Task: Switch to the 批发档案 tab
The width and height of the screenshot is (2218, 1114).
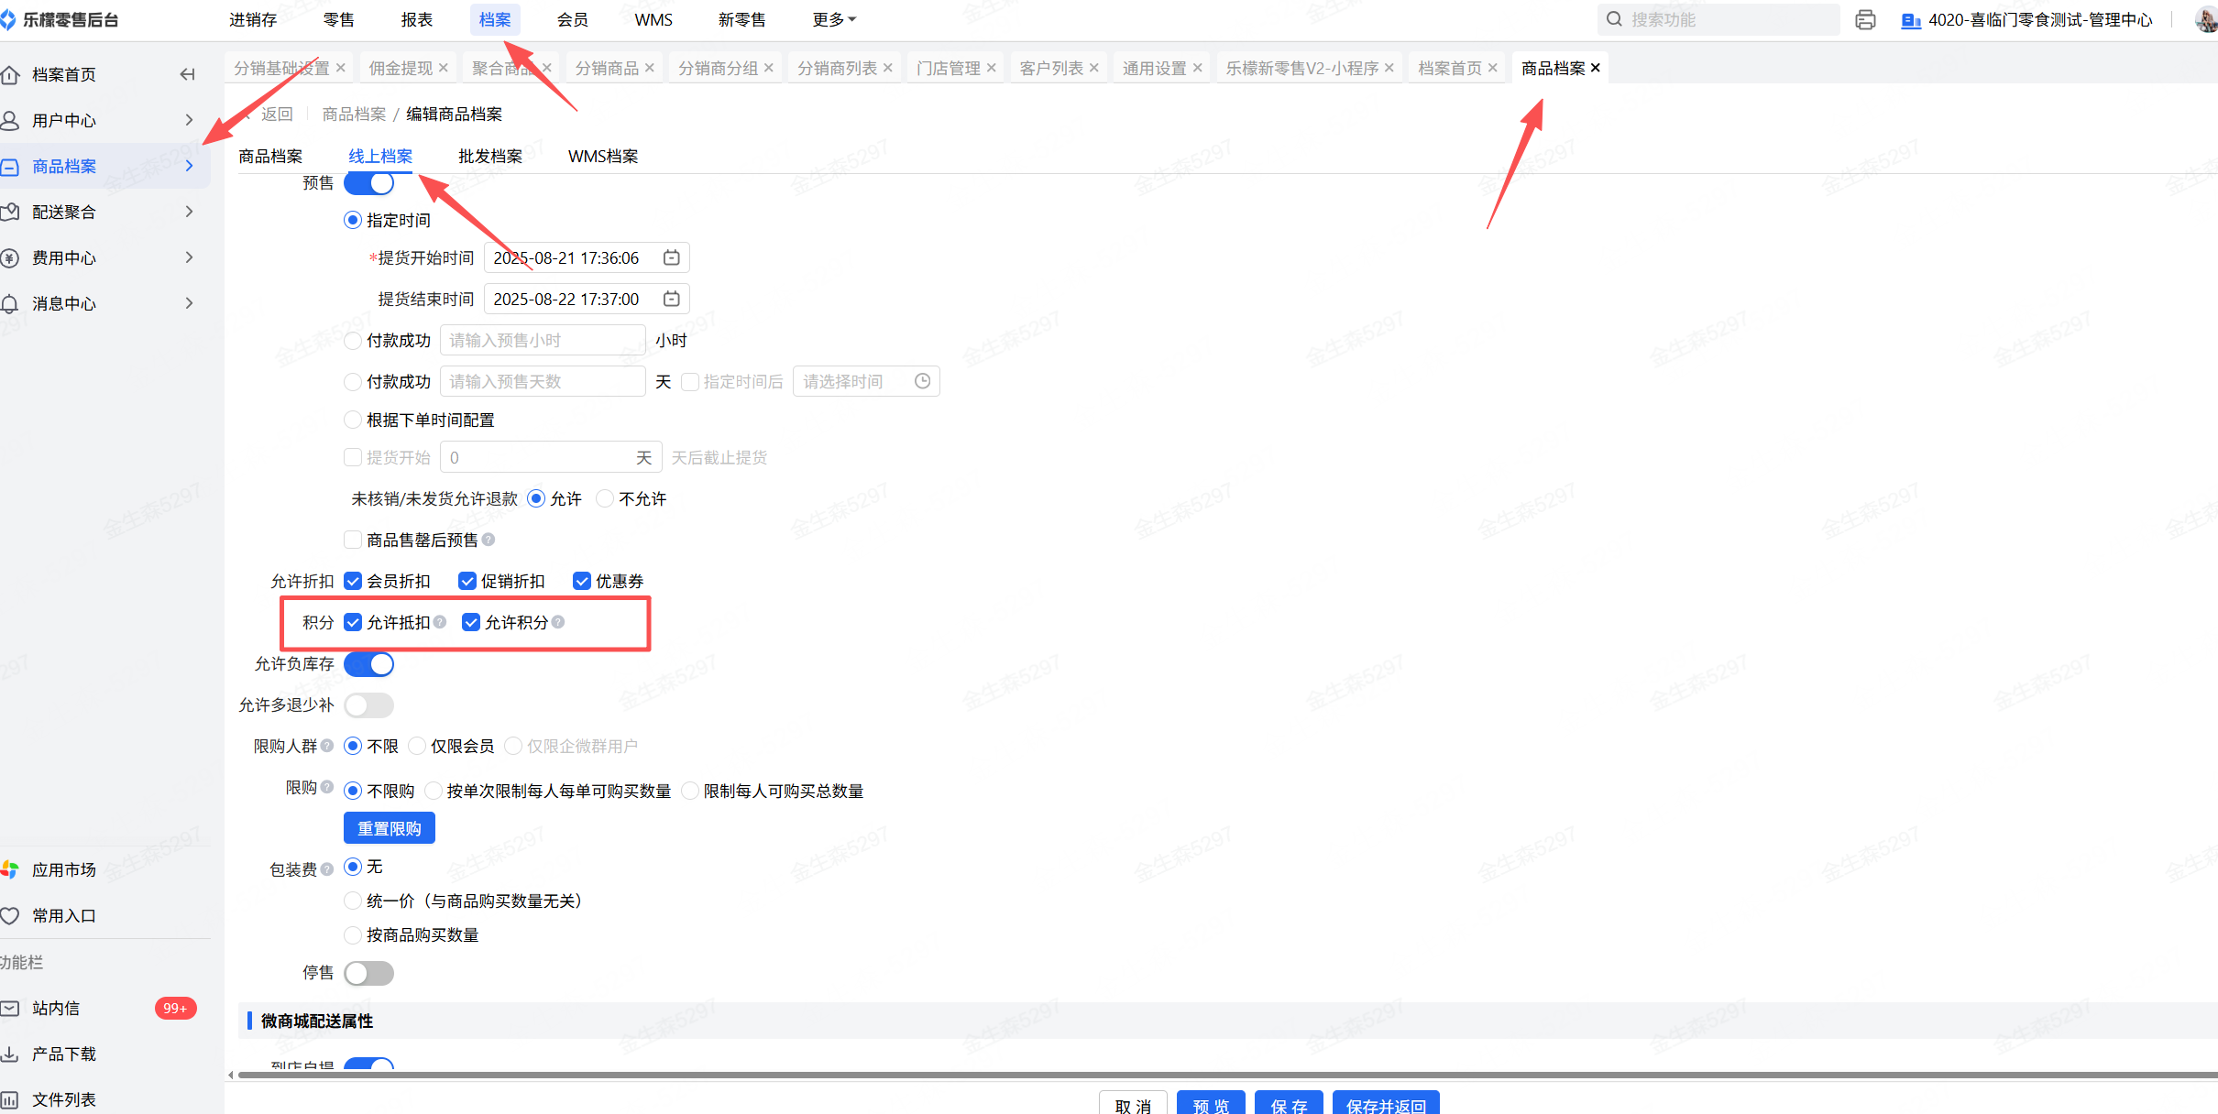Action: pos(489,157)
